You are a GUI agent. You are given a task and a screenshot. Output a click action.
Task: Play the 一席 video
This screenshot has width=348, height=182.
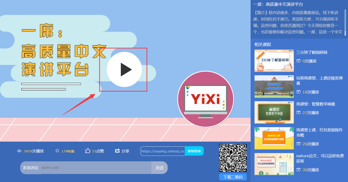(124, 70)
